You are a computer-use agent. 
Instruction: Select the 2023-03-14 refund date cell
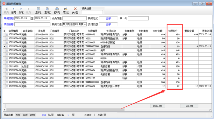205,34
